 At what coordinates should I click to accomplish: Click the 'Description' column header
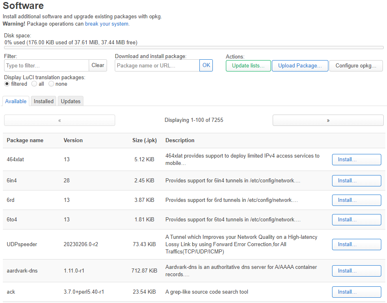tap(180, 141)
